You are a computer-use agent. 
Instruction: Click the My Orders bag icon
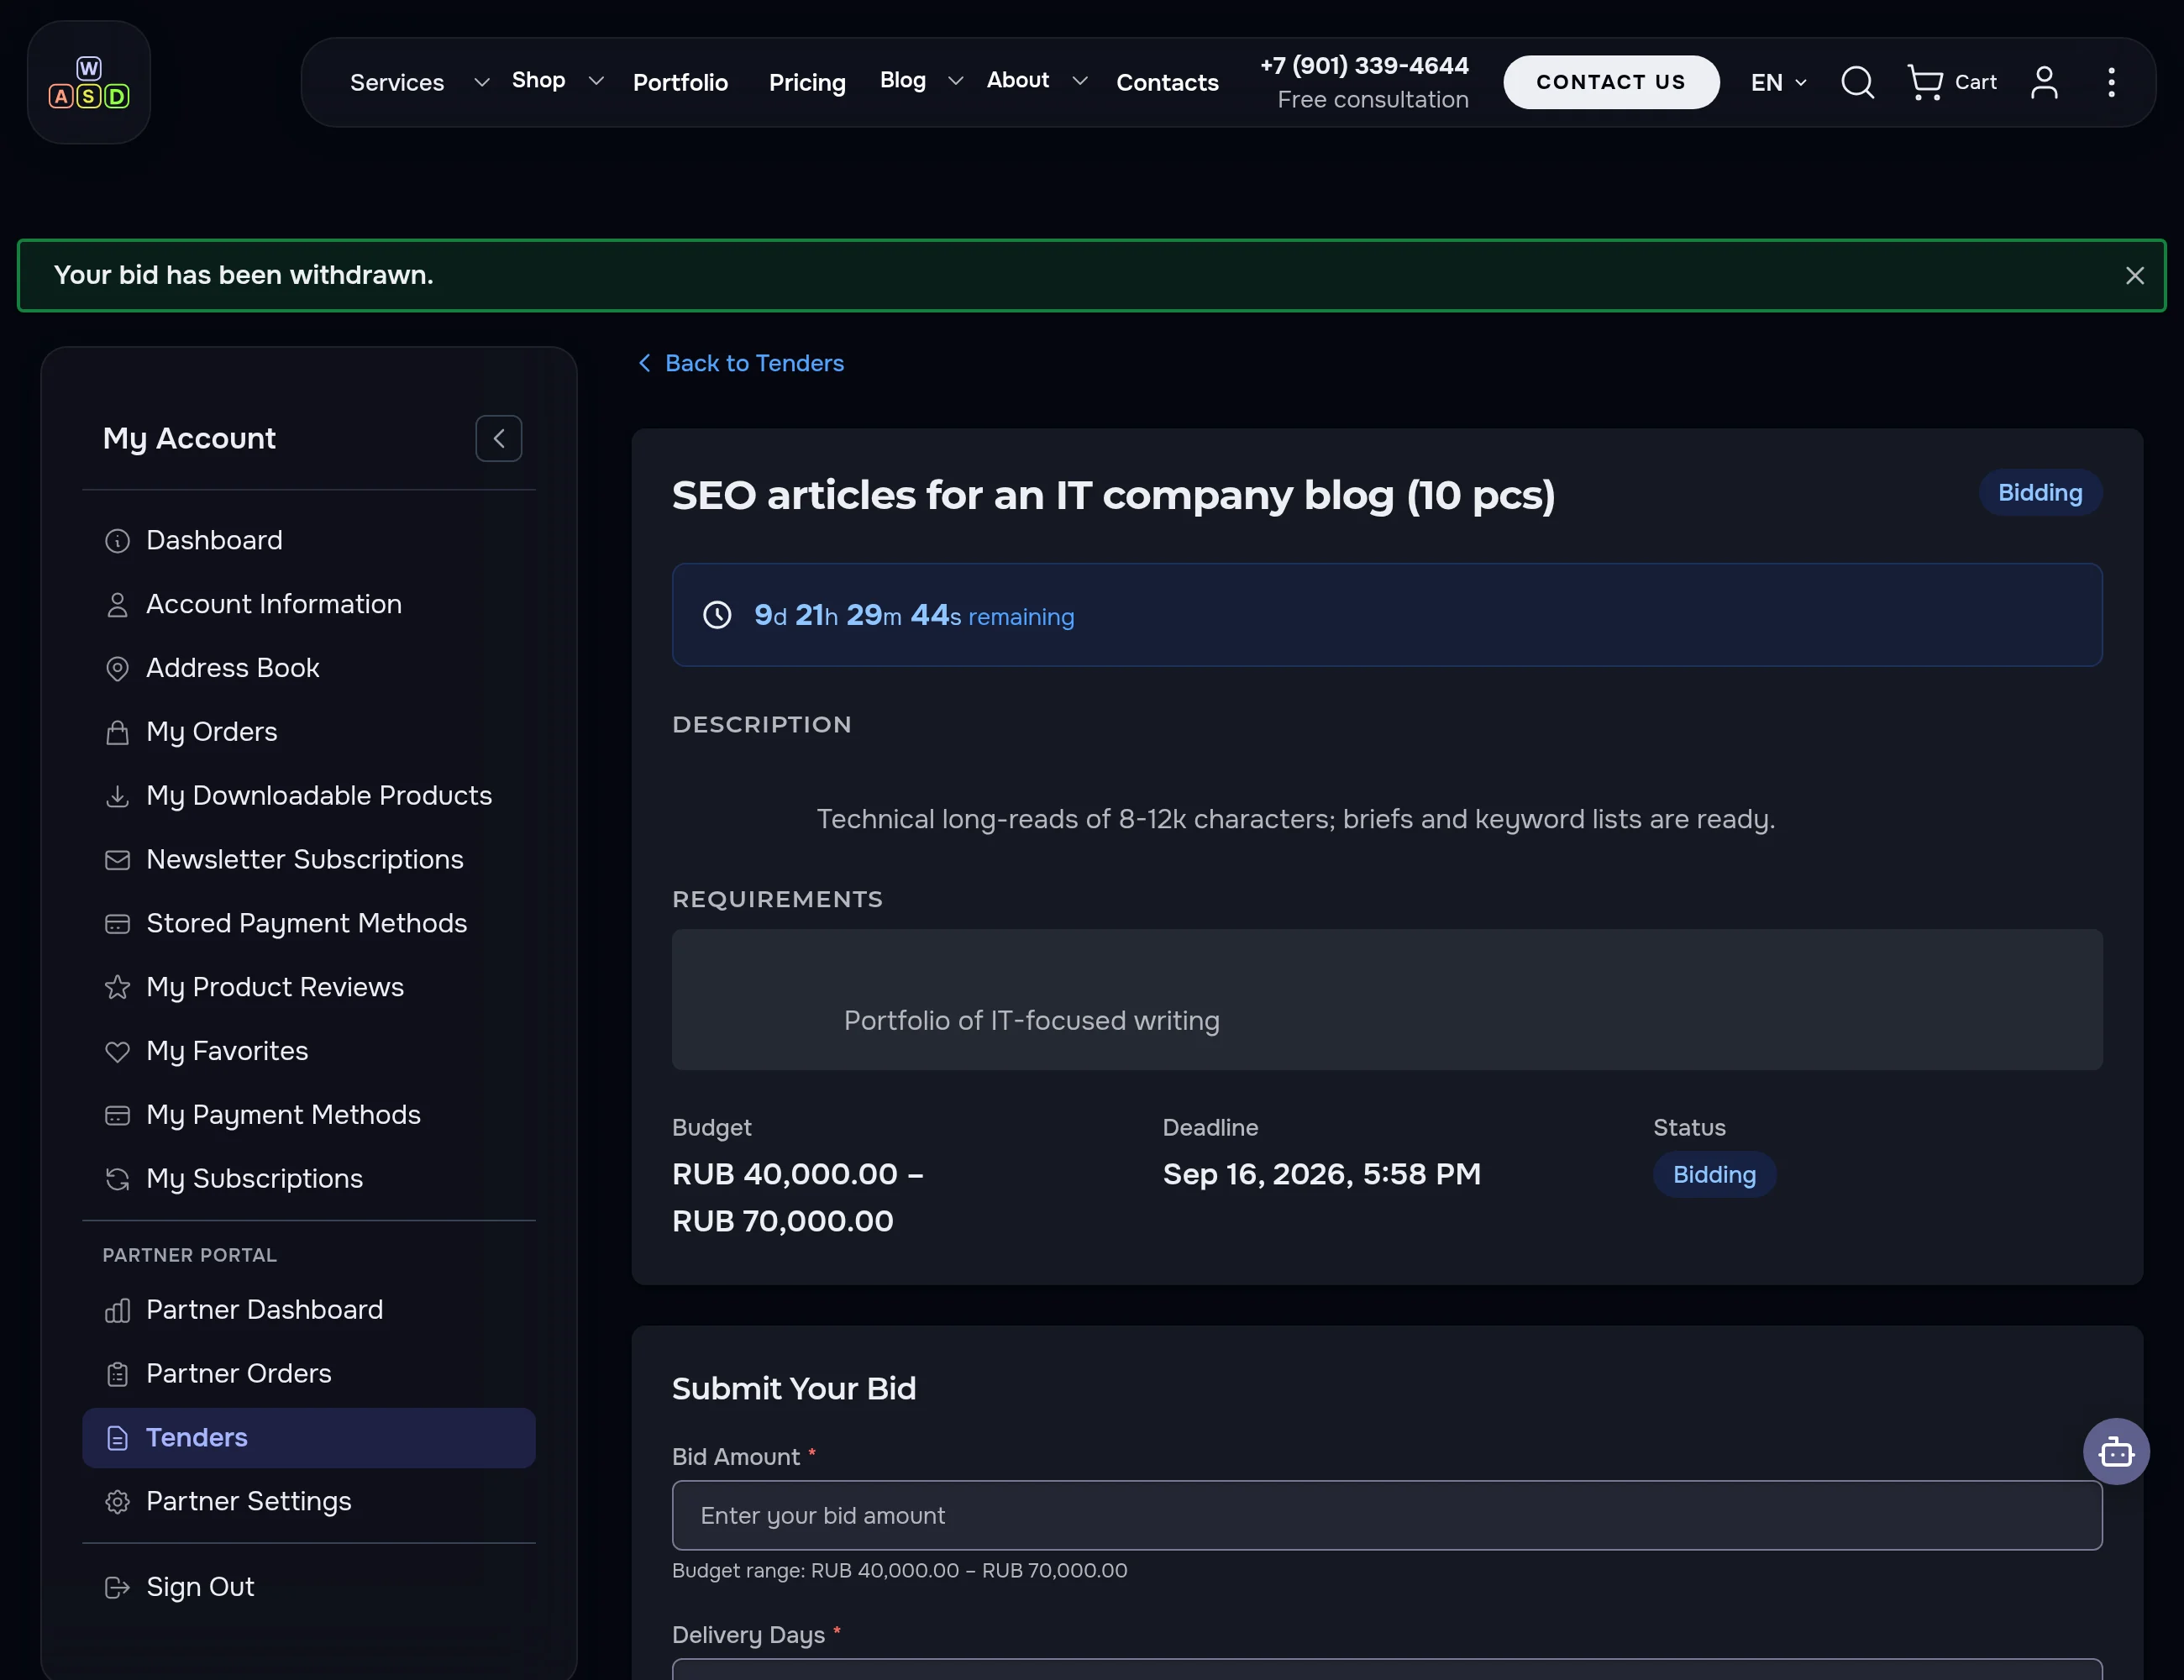point(117,732)
